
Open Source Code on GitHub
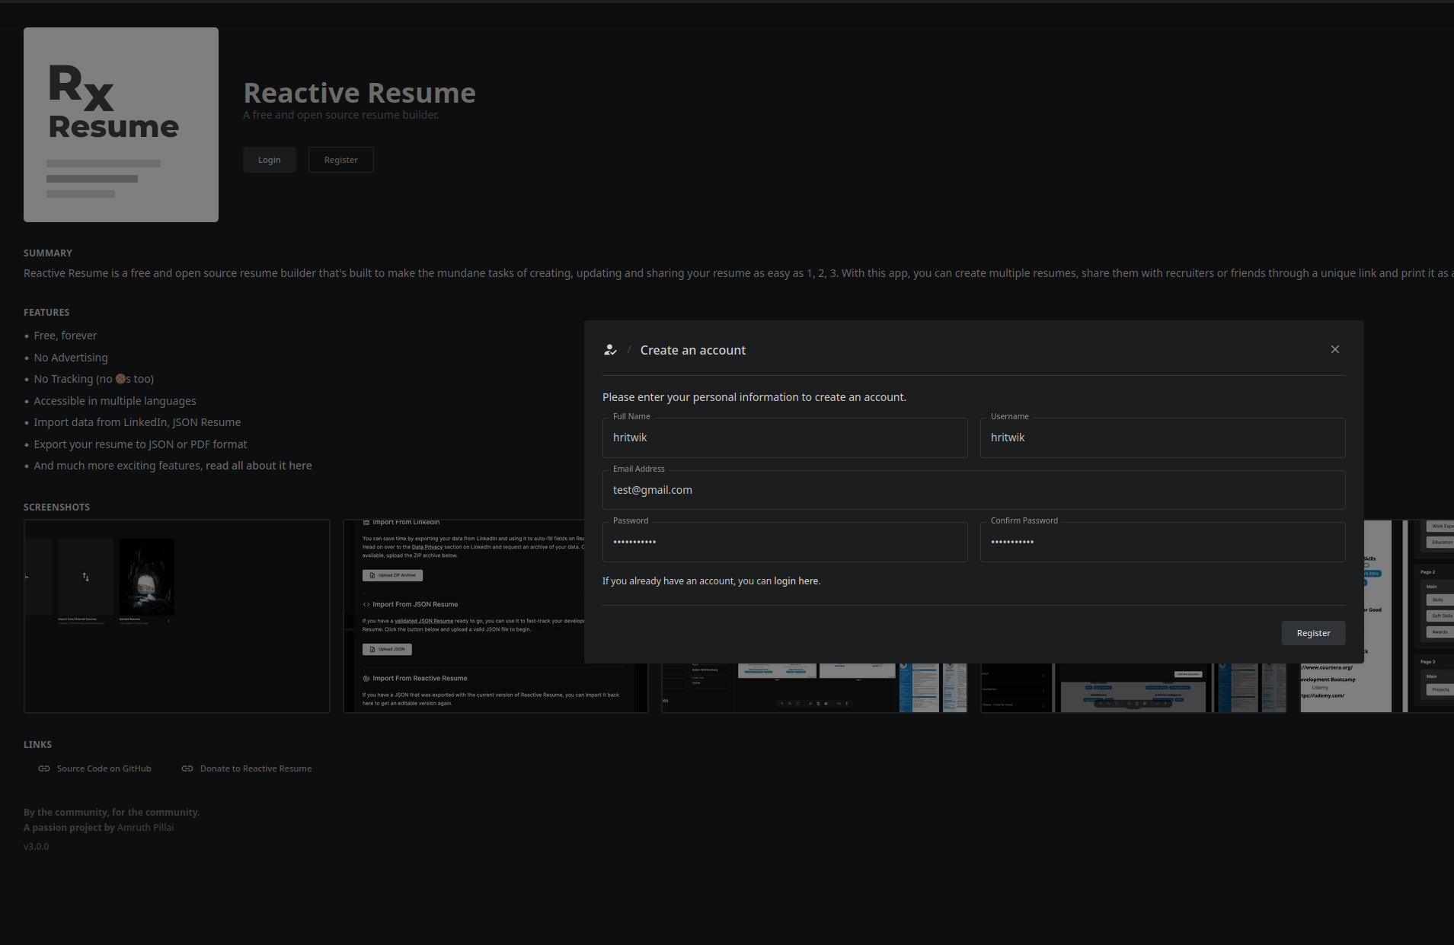click(104, 768)
